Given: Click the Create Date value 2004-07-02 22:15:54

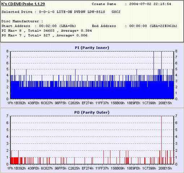Looking at the screenshot, I should [x=150, y=4].
